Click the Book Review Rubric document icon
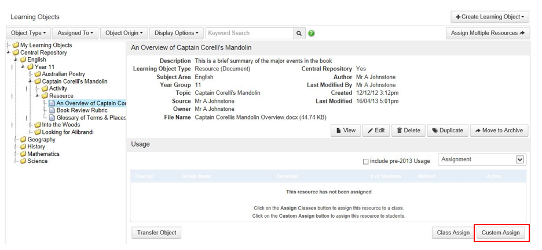 pyautogui.click(x=52, y=110)
